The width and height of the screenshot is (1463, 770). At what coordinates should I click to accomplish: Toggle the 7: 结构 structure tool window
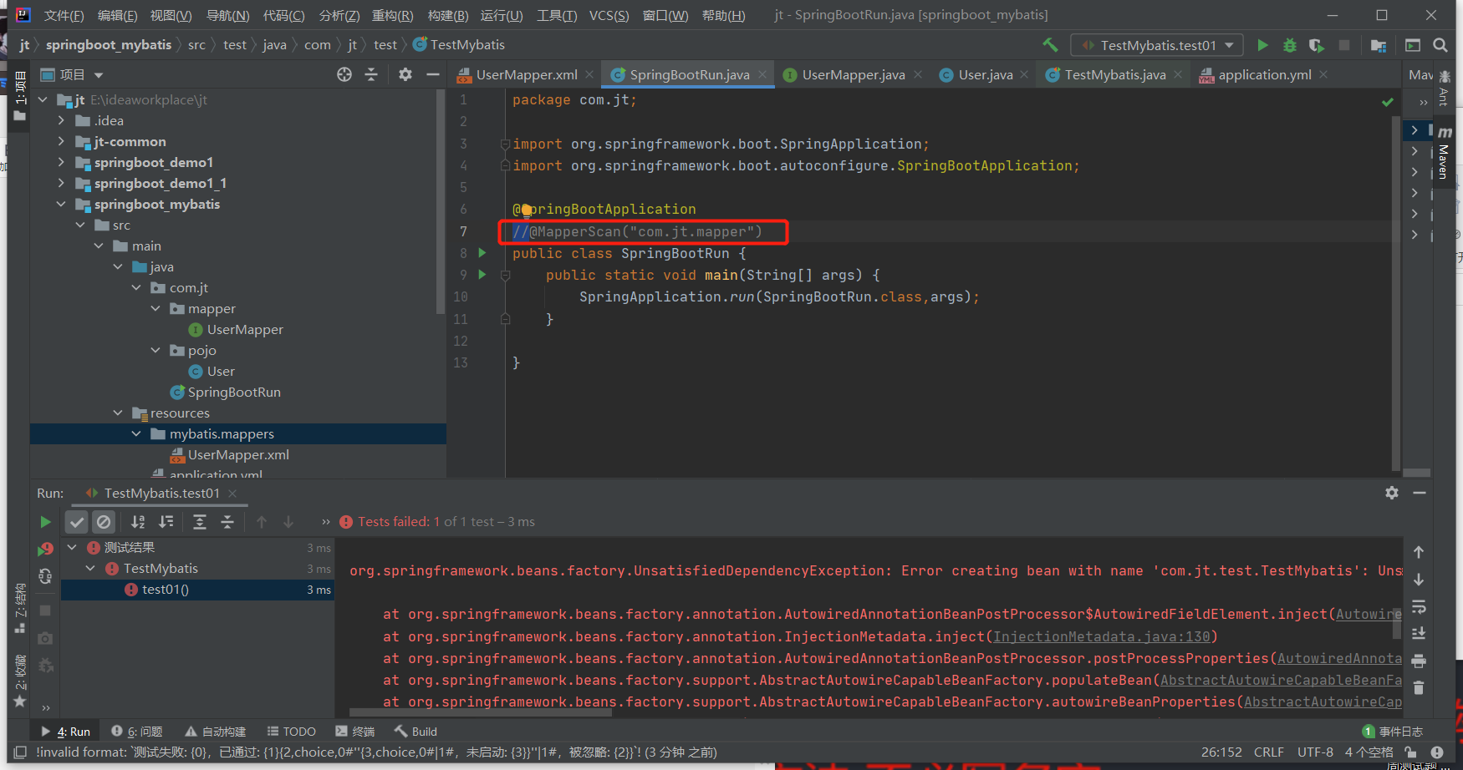pyautogui.click(x=20, y=608)
